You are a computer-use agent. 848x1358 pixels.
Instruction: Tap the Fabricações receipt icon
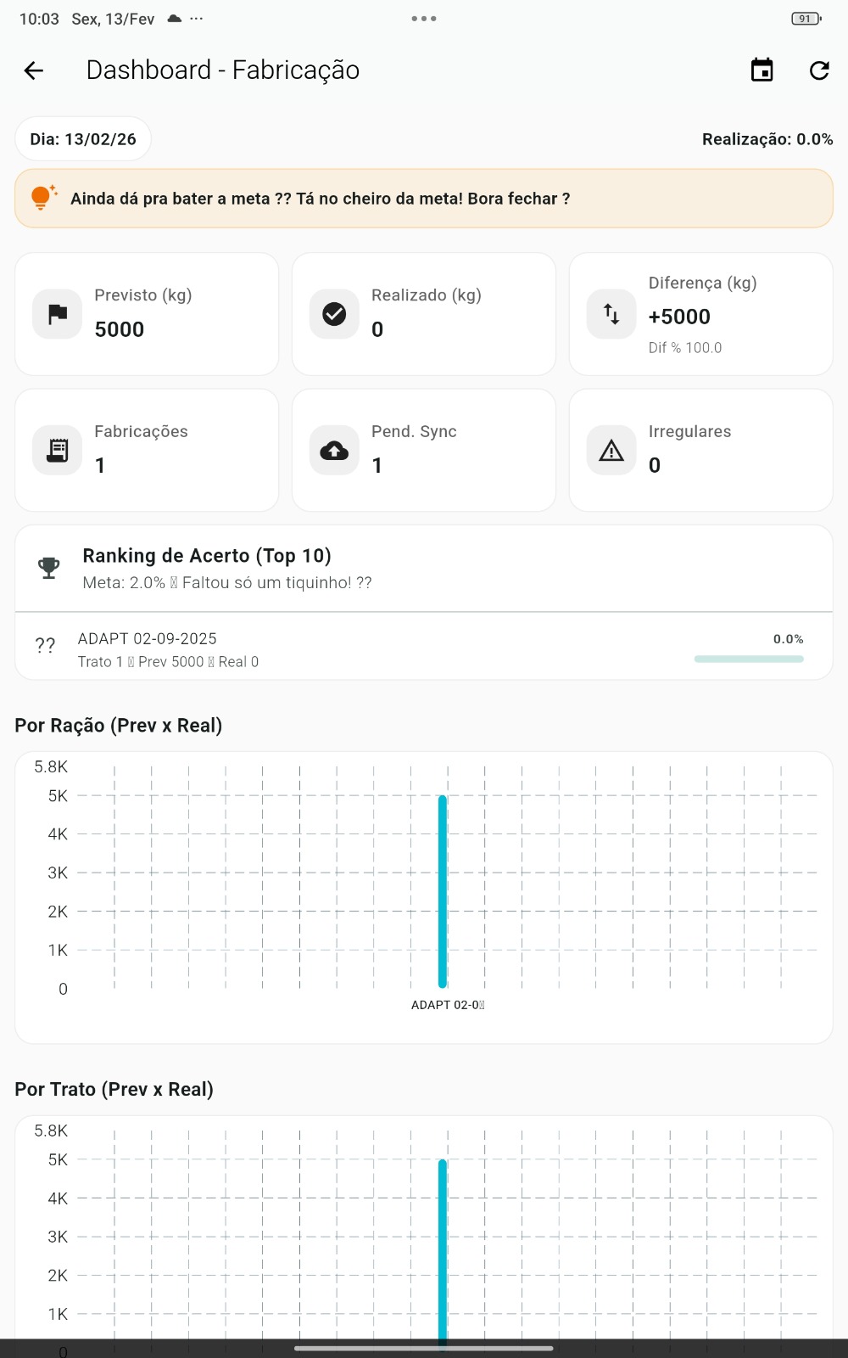tap(58, 450)
